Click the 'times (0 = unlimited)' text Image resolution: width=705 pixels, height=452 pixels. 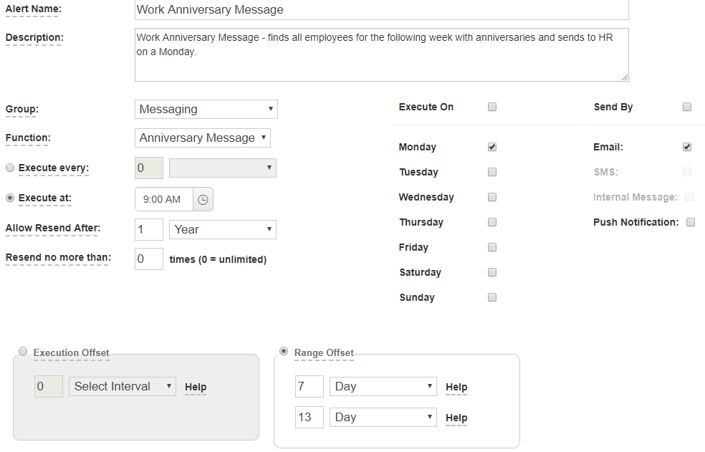218,259
